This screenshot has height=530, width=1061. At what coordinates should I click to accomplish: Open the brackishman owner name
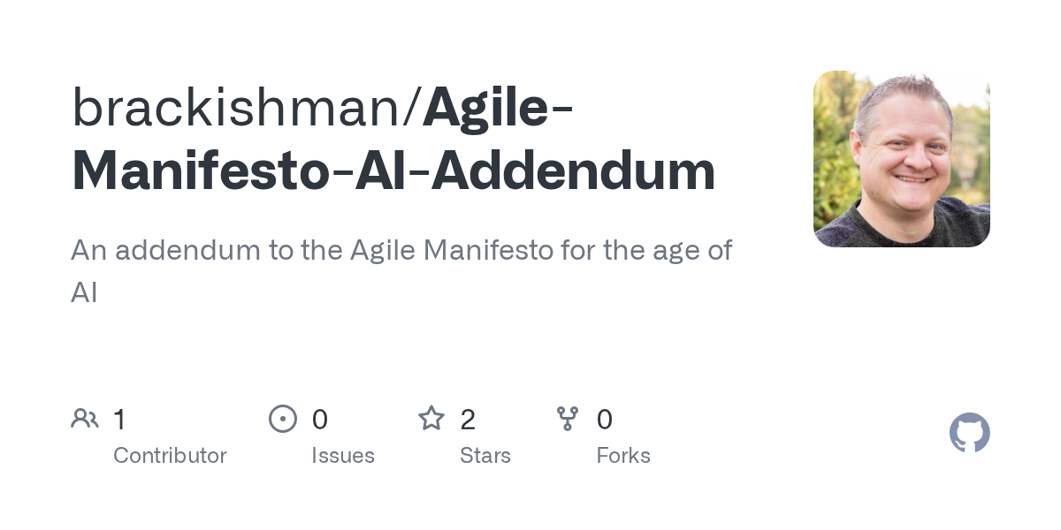(236, 108)
